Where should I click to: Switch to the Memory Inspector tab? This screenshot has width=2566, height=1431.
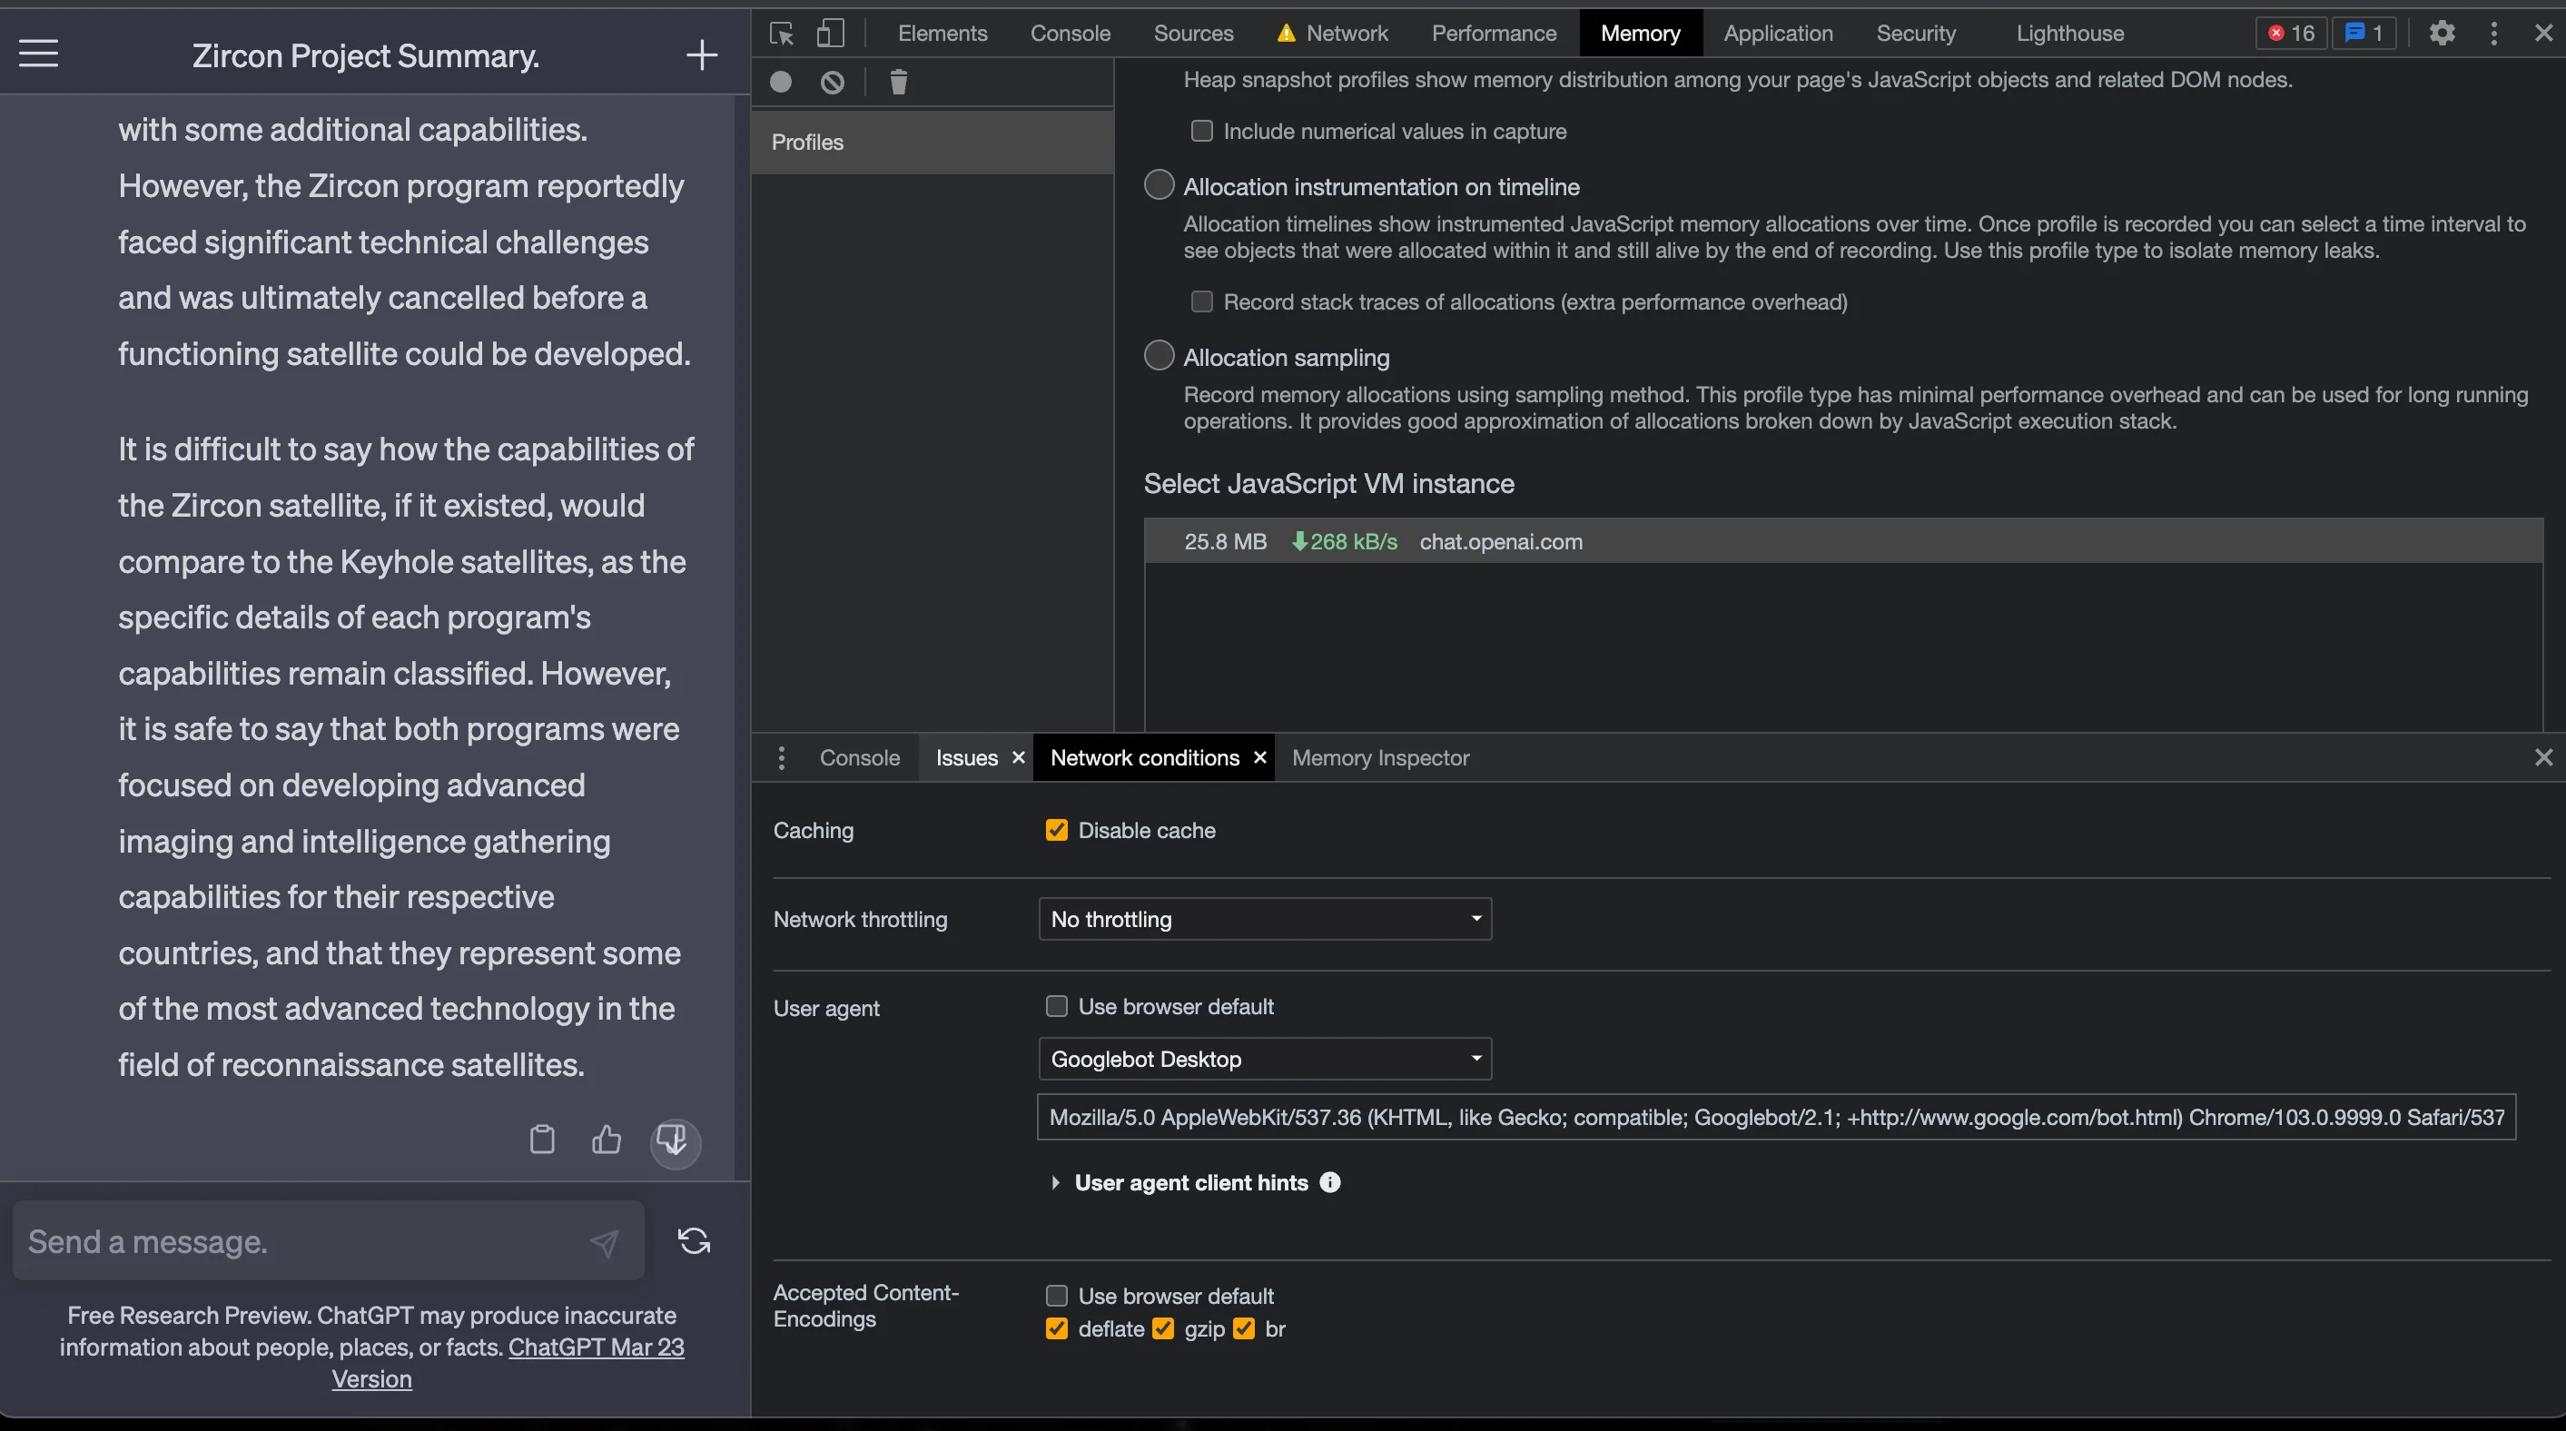(x=1381, y=757)
